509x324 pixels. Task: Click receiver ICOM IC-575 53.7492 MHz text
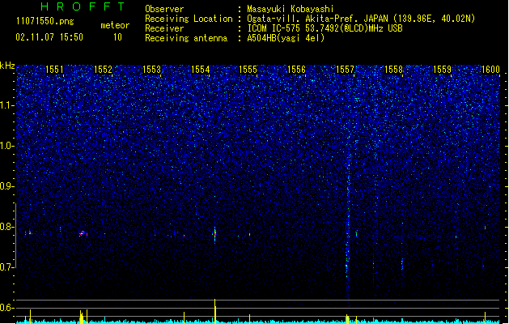click(x=324, y=28)
